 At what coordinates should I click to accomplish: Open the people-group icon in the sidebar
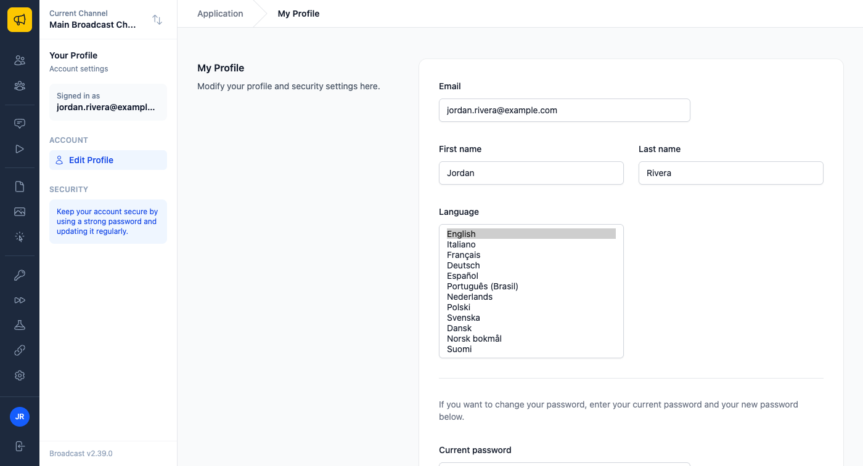click(20, 86)
